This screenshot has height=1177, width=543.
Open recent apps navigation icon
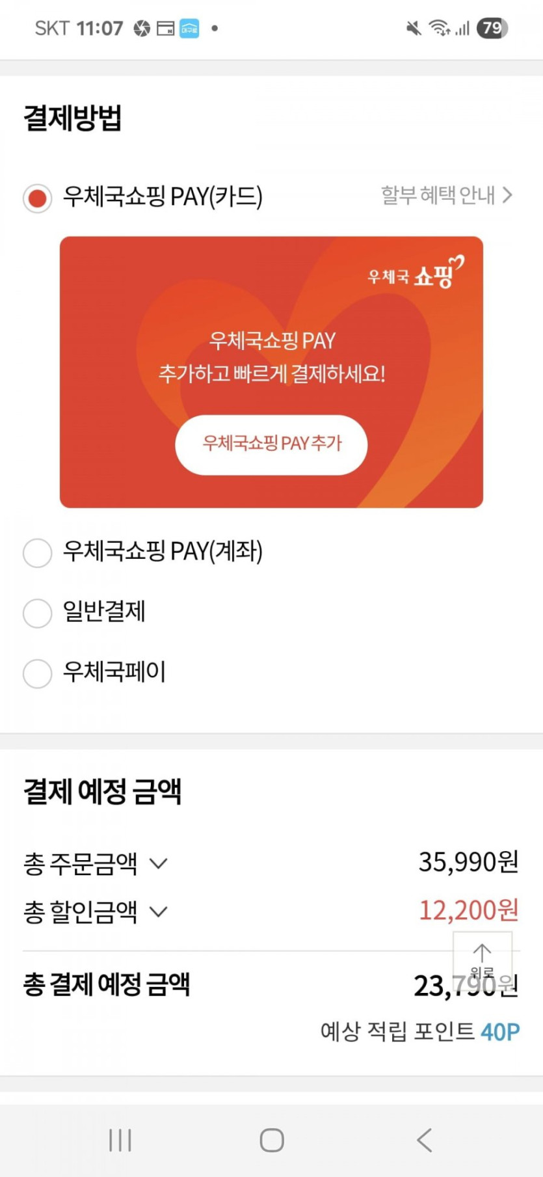coord(120,1140)
